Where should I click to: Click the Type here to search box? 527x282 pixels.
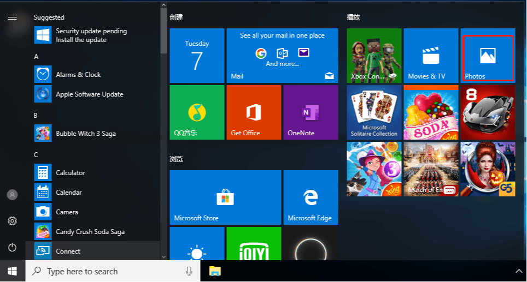(x=113, y=271)
